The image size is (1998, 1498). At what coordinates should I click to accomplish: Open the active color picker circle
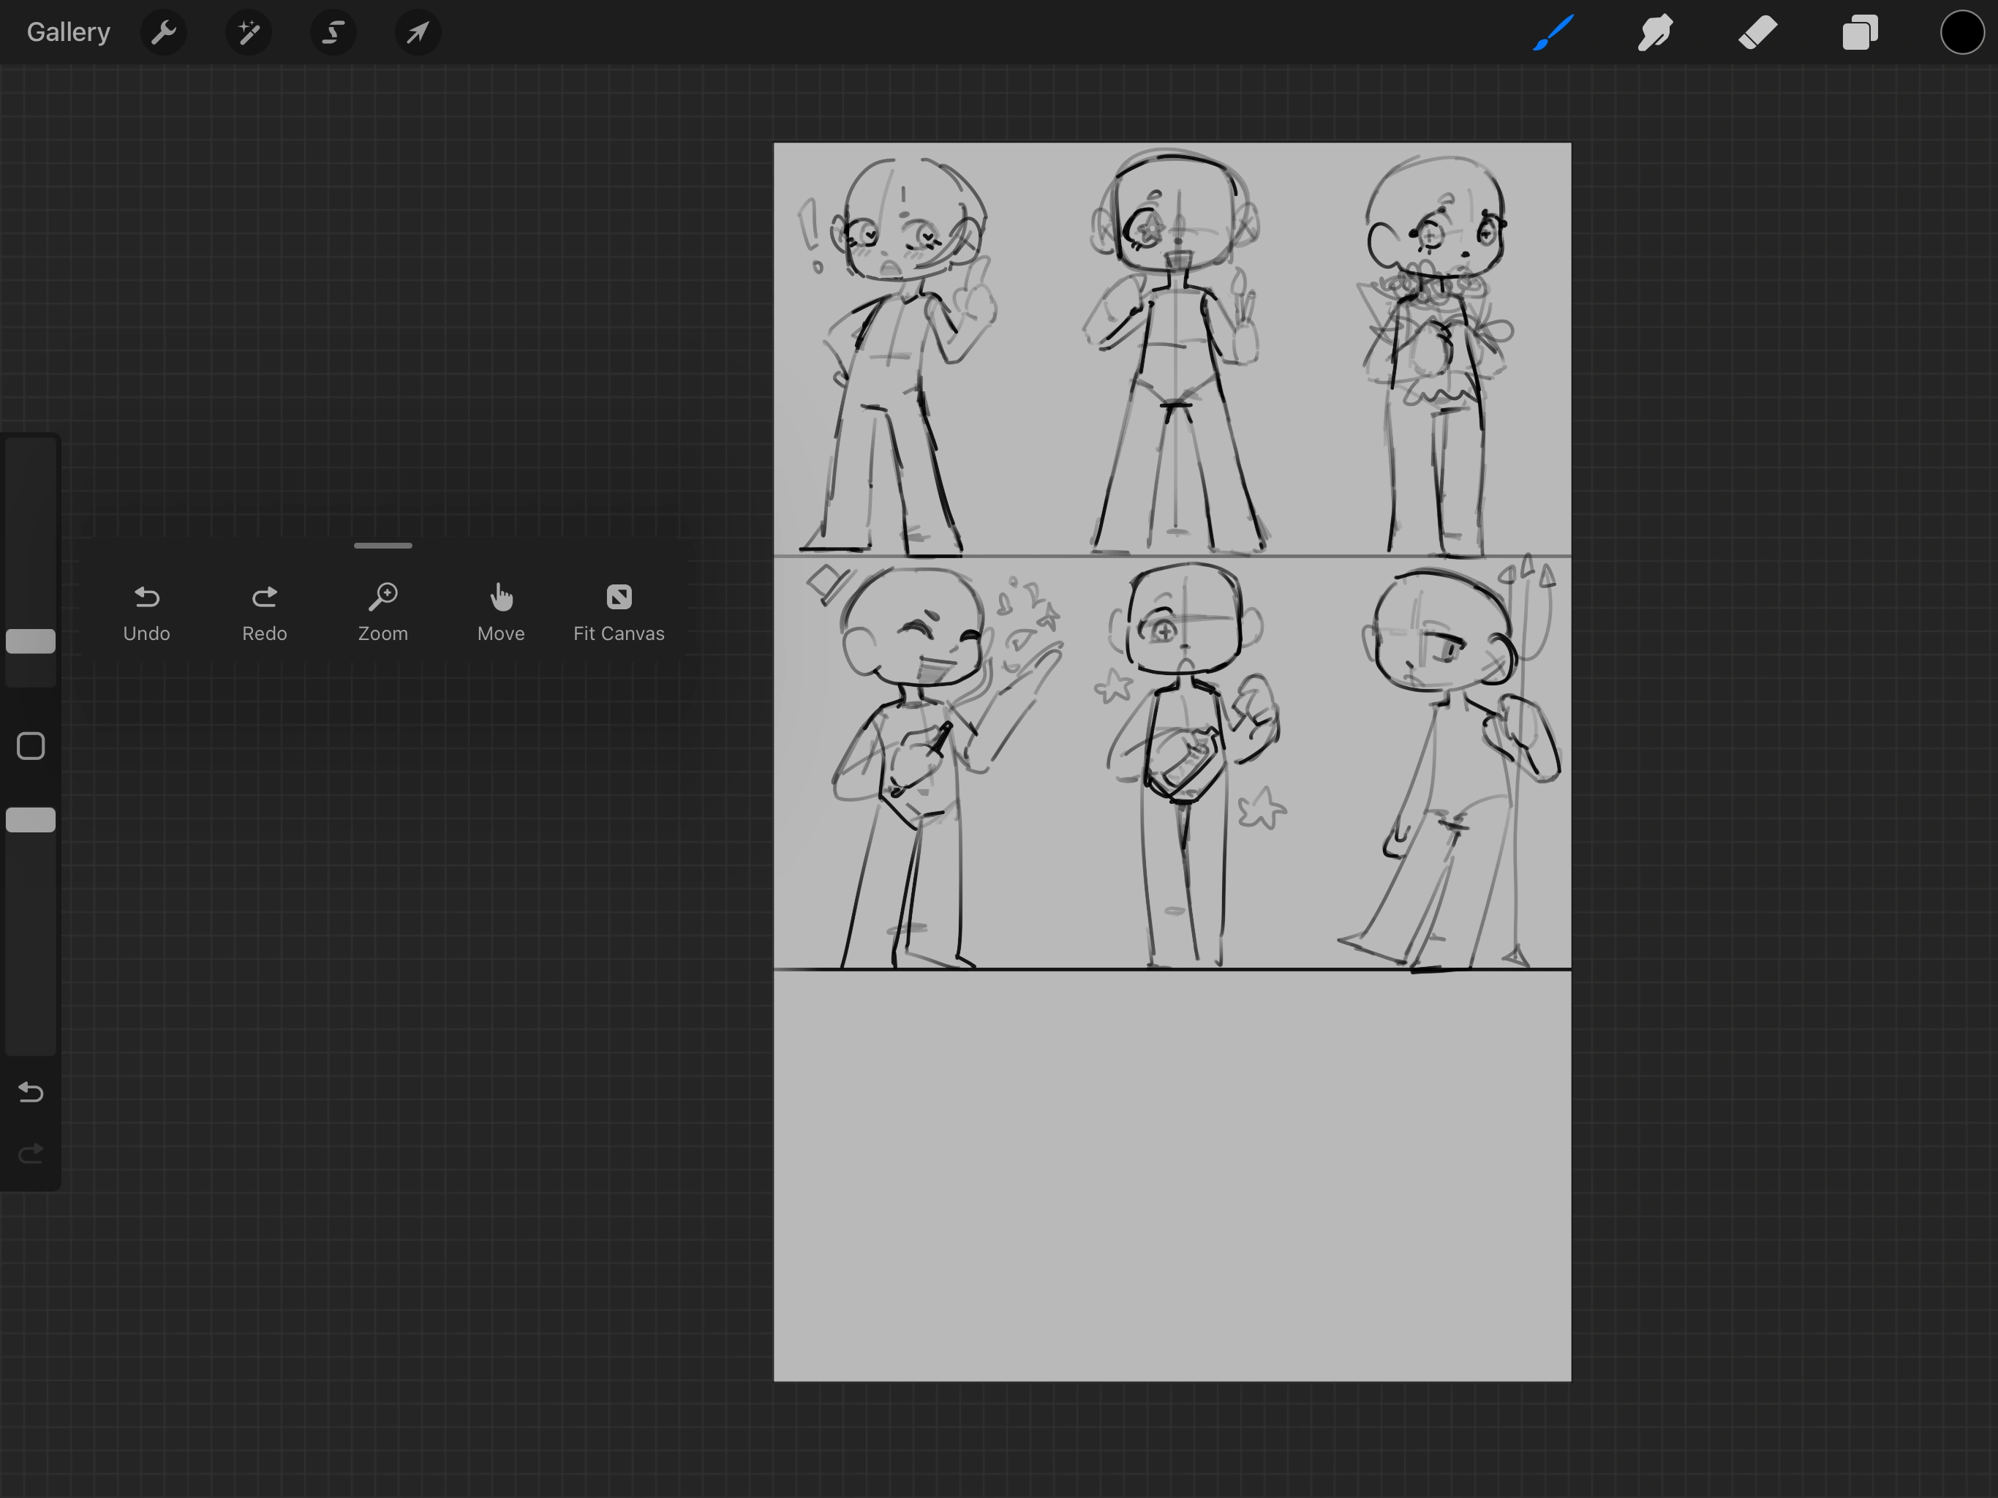[1961, 34]
